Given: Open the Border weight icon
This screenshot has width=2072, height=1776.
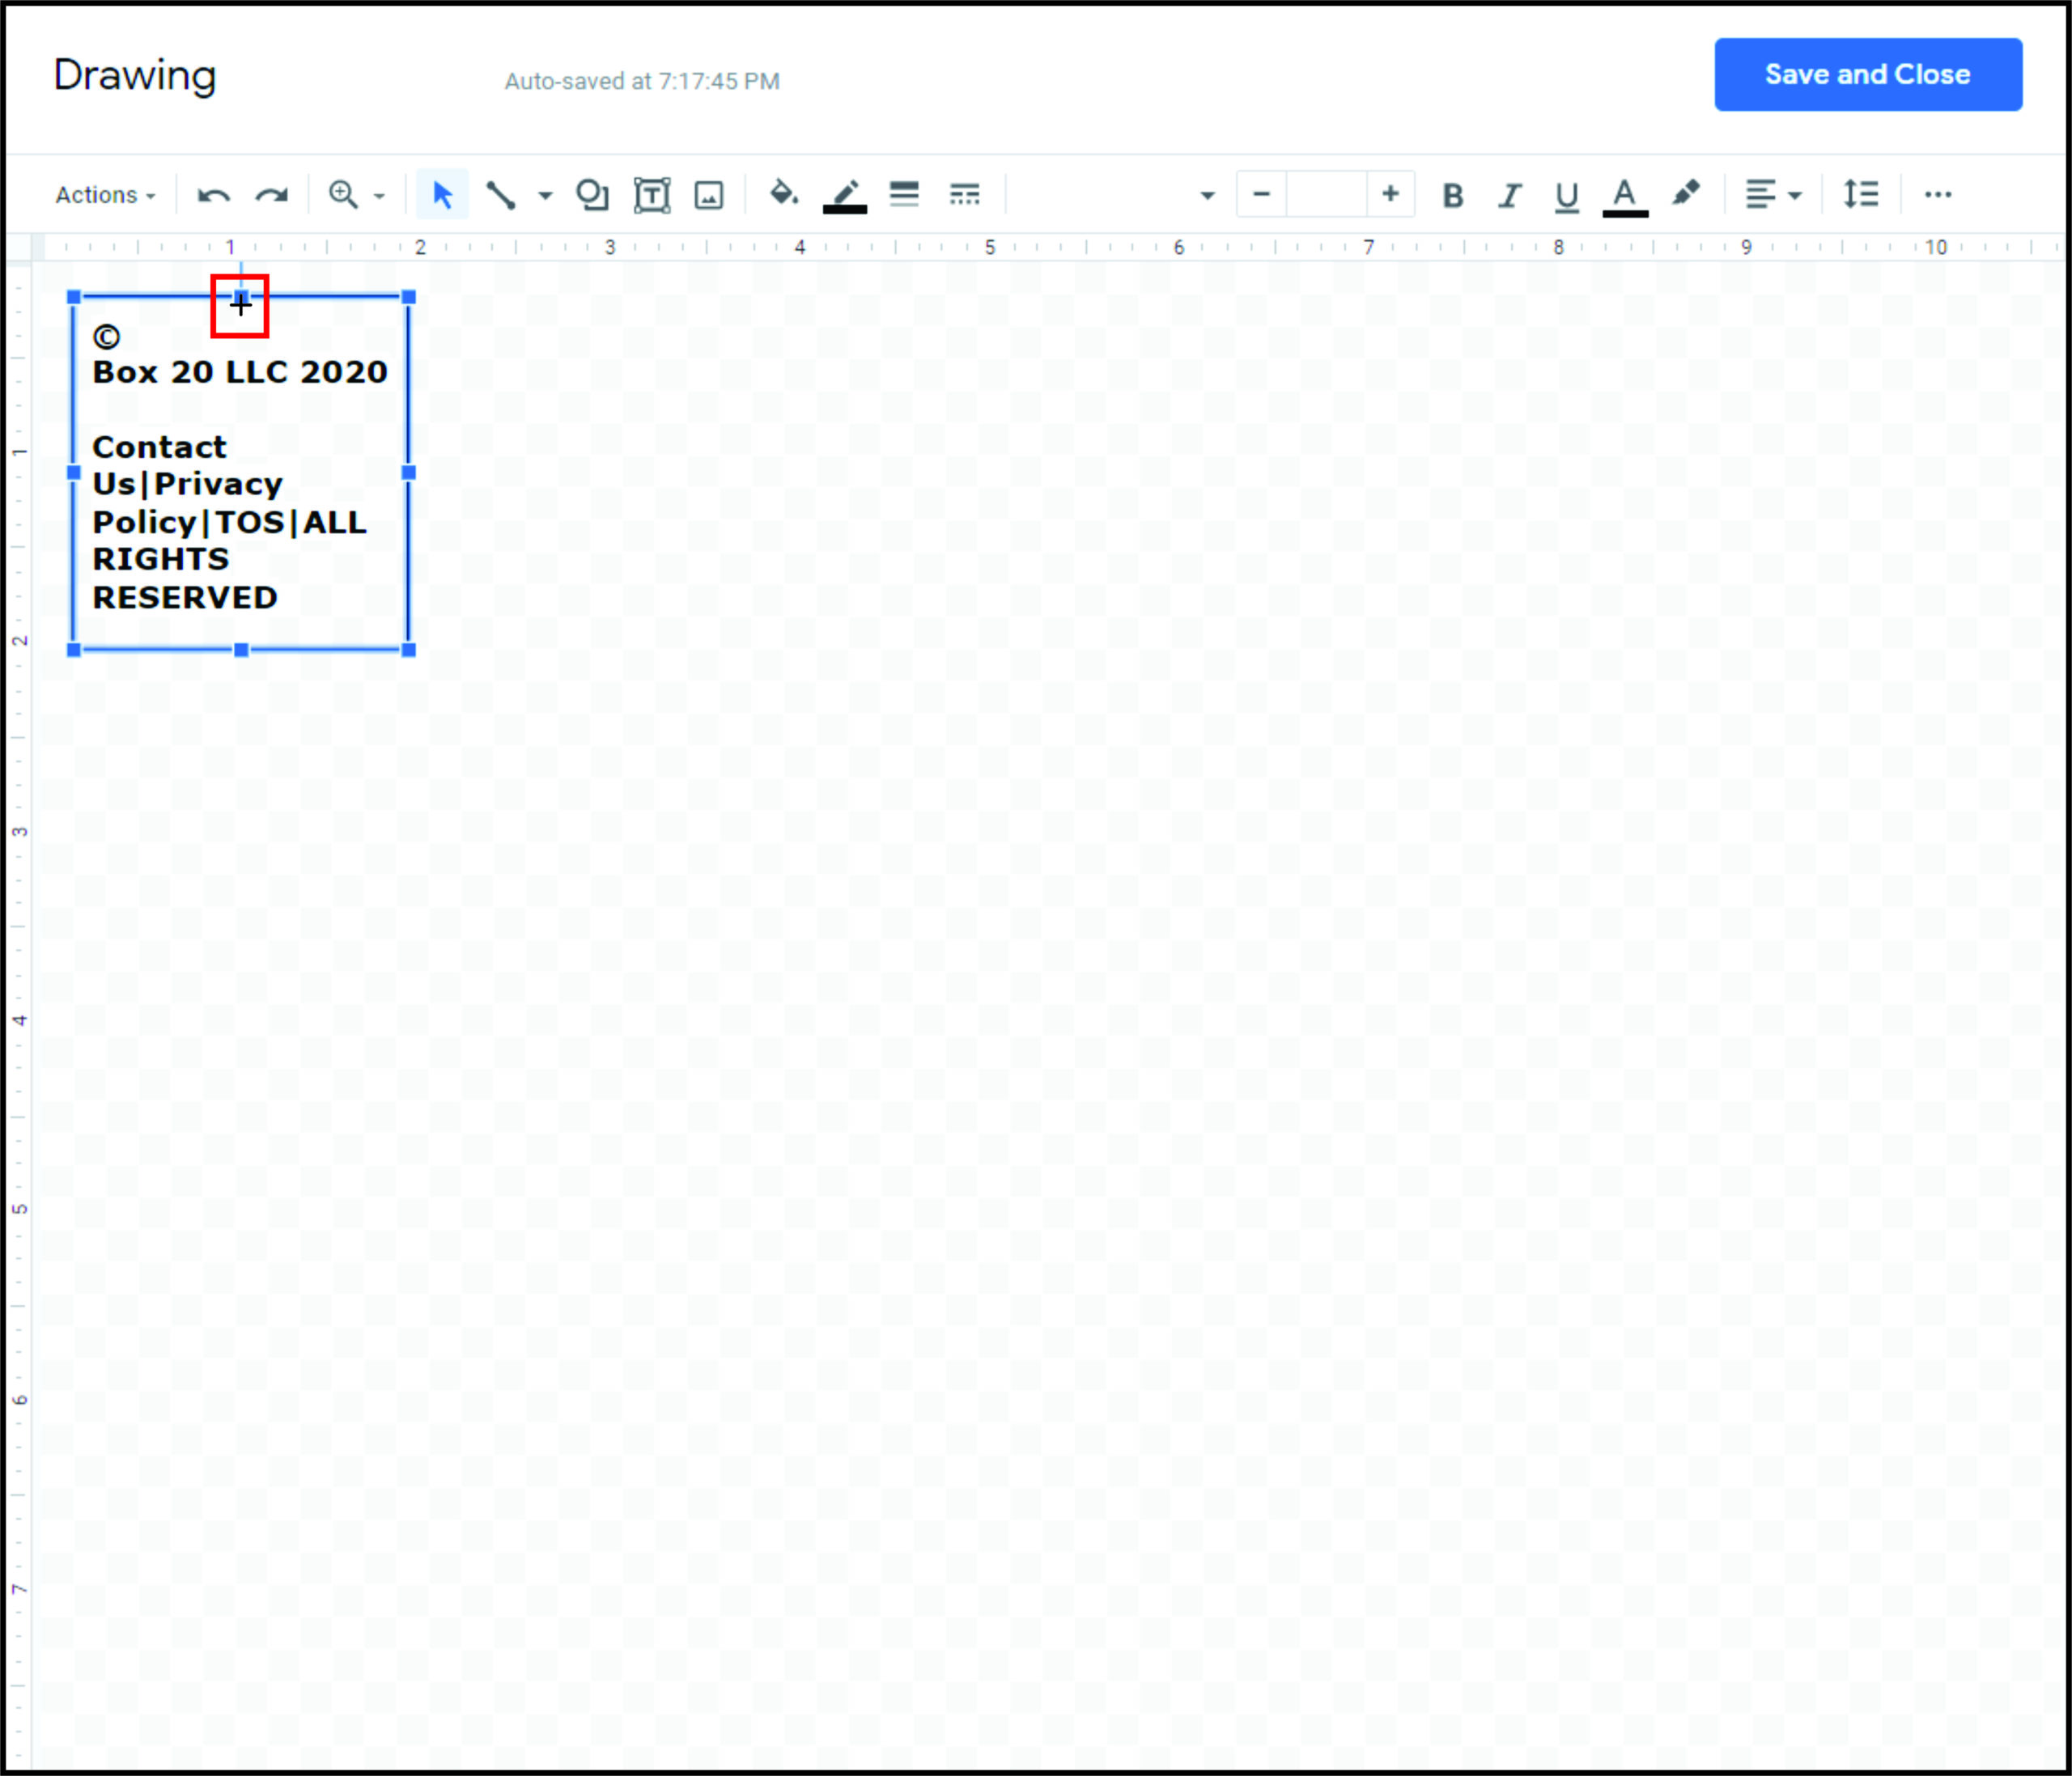Looking at the screenshot, I should (x=904, y=194).
